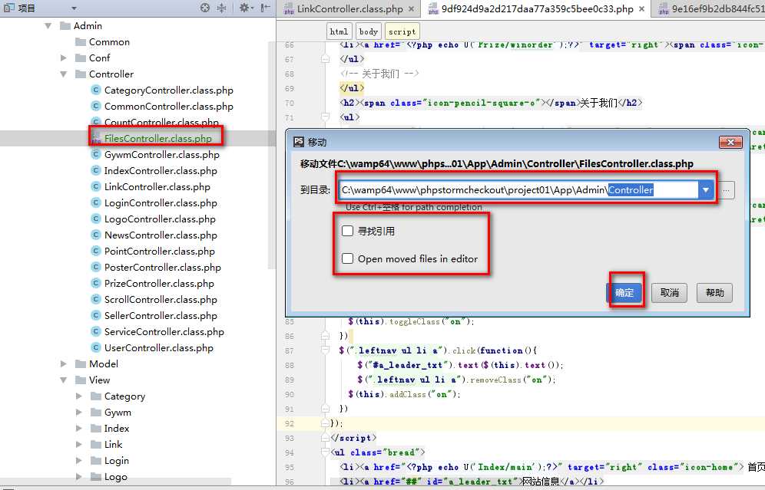Open GywmController.class.php file
This screenshot has width=765, height=490.
point(156,154)
